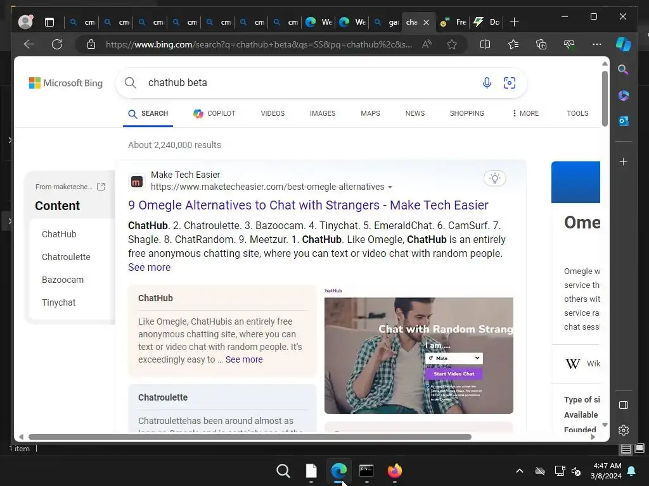Open visual search camera icon
This screenshot has height=486, width=649.
[510, 83]
